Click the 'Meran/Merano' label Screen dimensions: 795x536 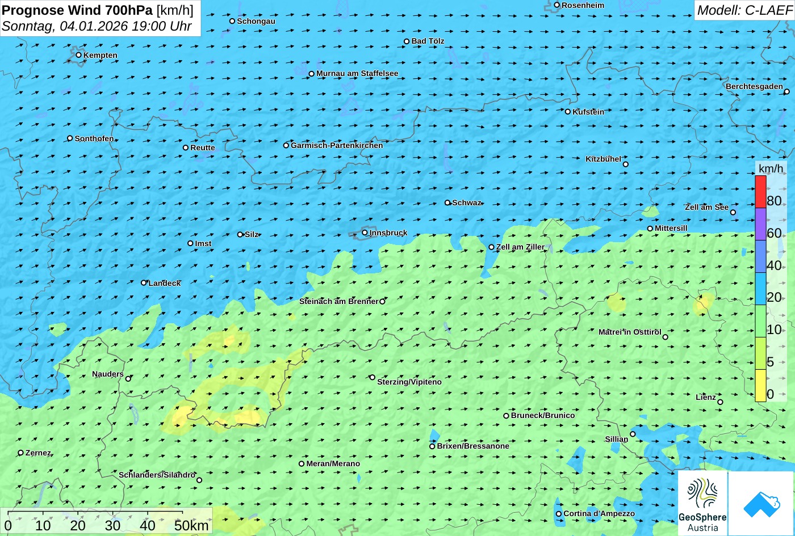point(333,463)
